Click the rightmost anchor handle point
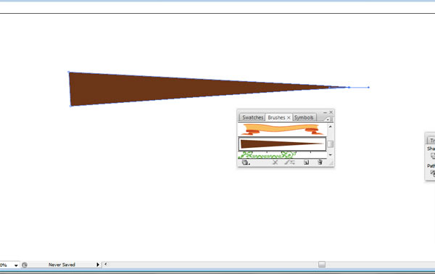 pos(369,88)
